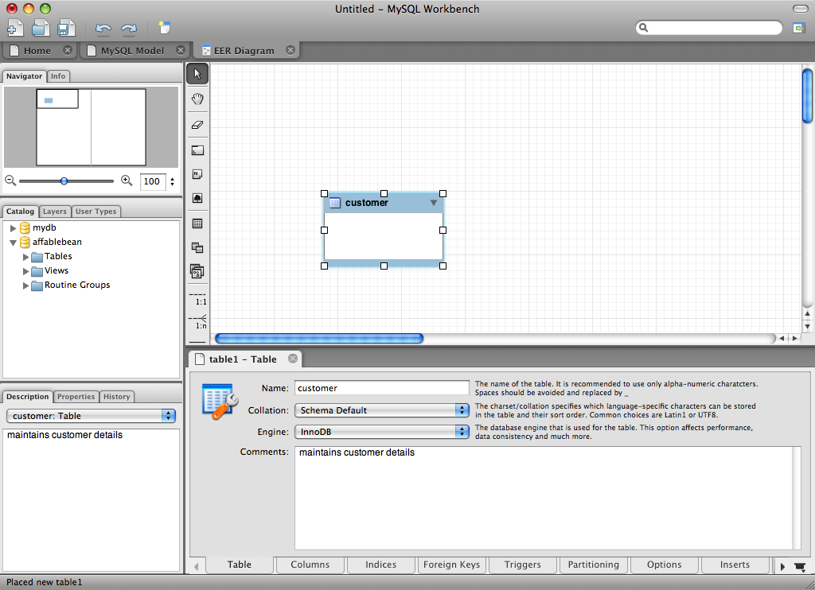This screenshot has height=590, width=815.
Task: Click the table Name input field
Action: click(x=382, y=388)
